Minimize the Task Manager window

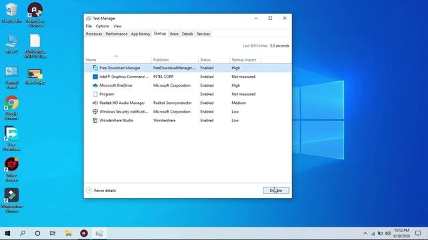256,18
